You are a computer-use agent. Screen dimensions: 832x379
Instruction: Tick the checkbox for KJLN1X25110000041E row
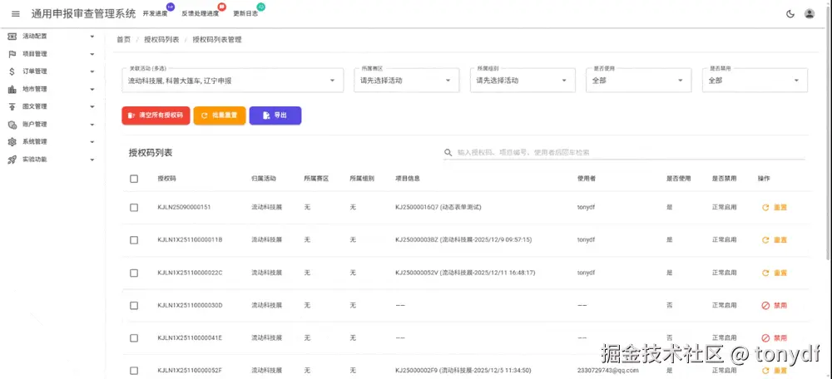[134, 338]
